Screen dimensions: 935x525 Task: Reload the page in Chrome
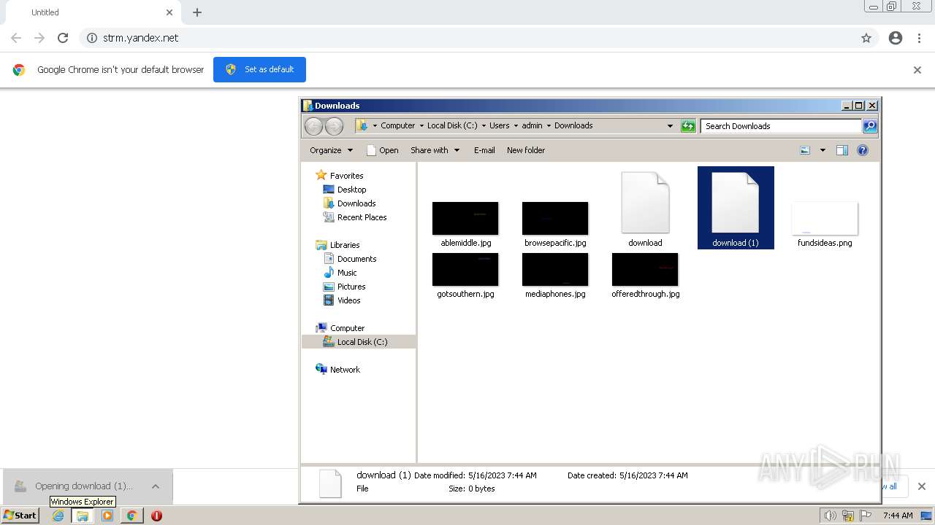63,38
